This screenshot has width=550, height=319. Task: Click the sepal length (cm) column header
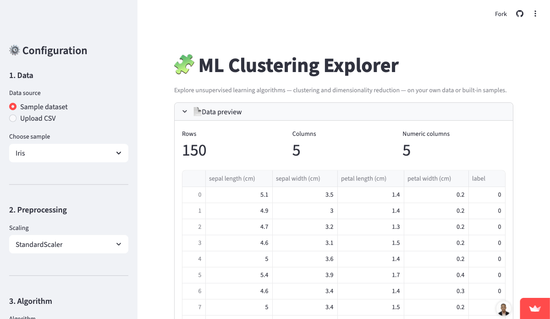click(x=239, y=179)
